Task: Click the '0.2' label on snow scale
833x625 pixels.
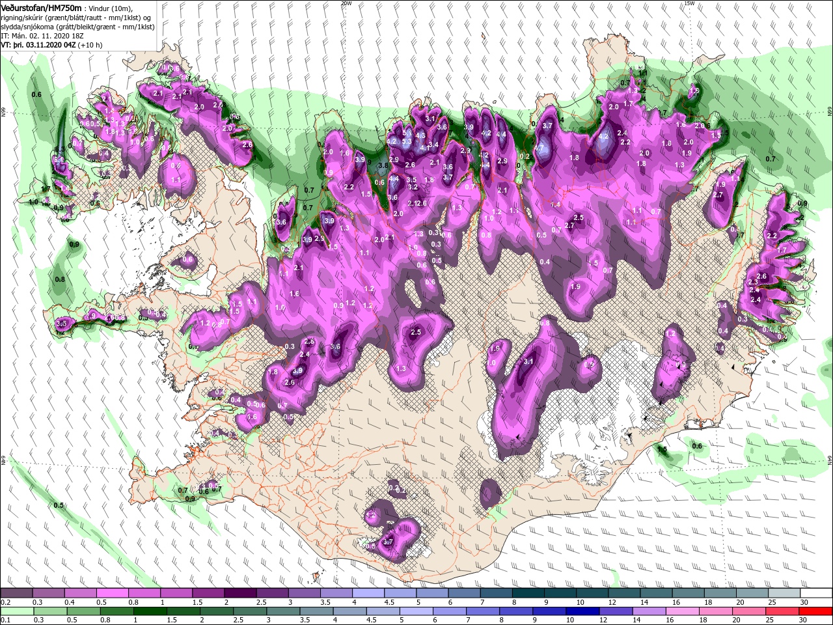Action: (x=5, y=602)
